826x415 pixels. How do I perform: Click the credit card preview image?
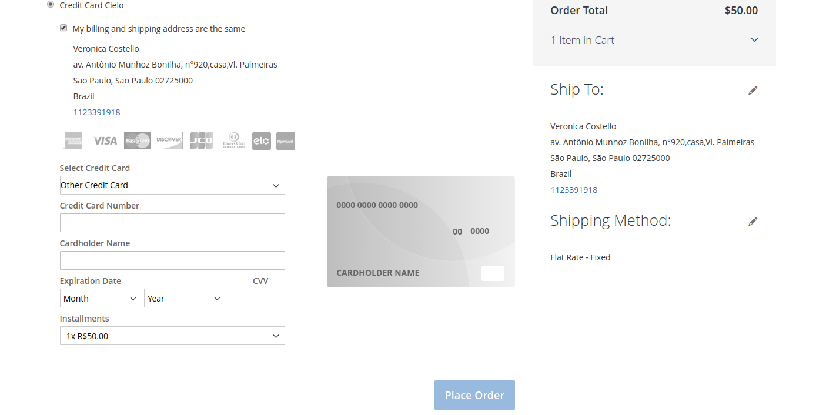421,232
